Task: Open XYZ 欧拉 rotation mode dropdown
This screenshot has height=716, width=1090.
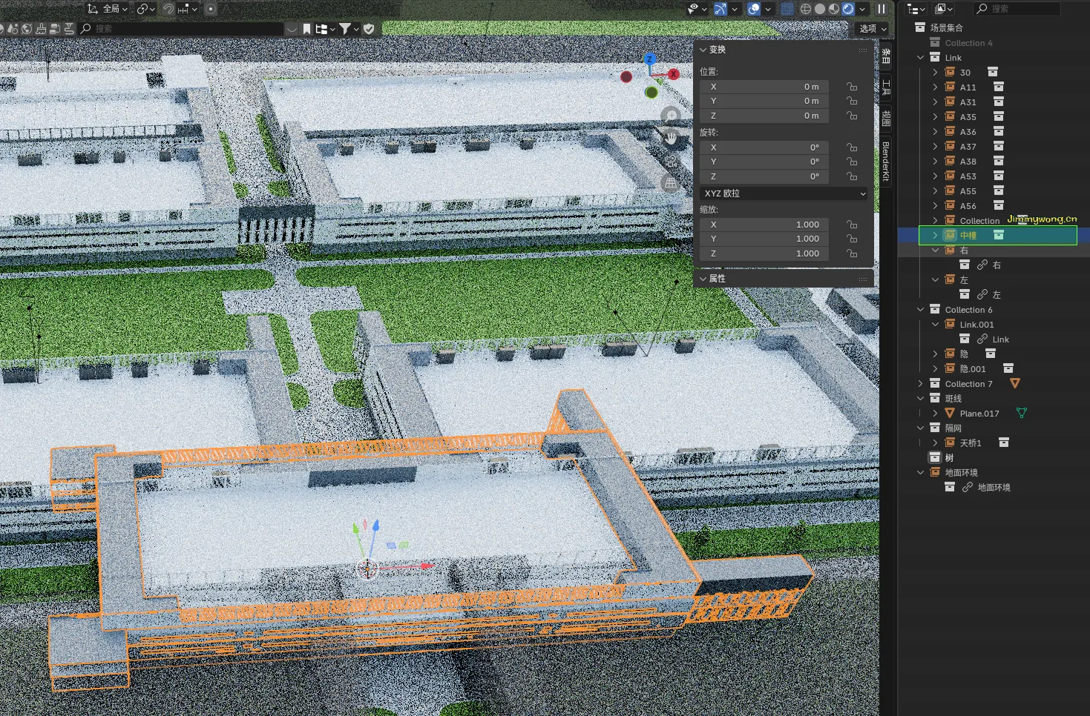Action: (x=784, y=193)
